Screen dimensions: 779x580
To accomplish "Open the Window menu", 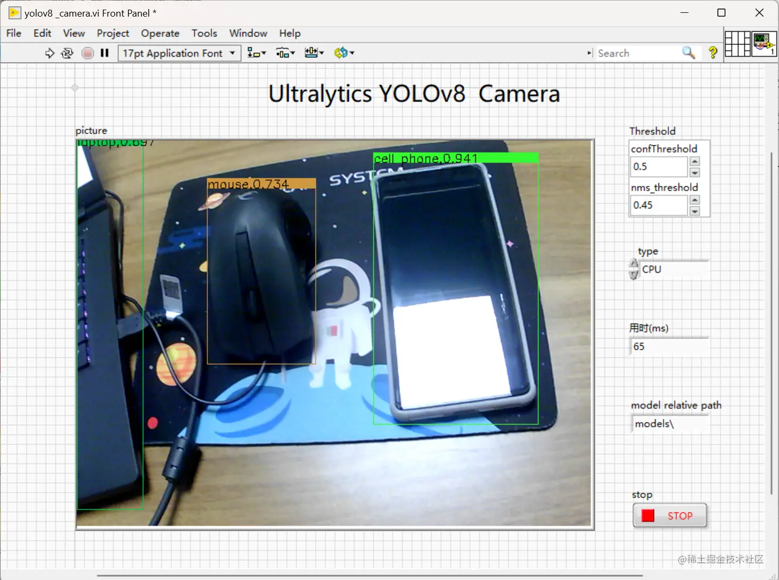I will [x=248, y=33].
